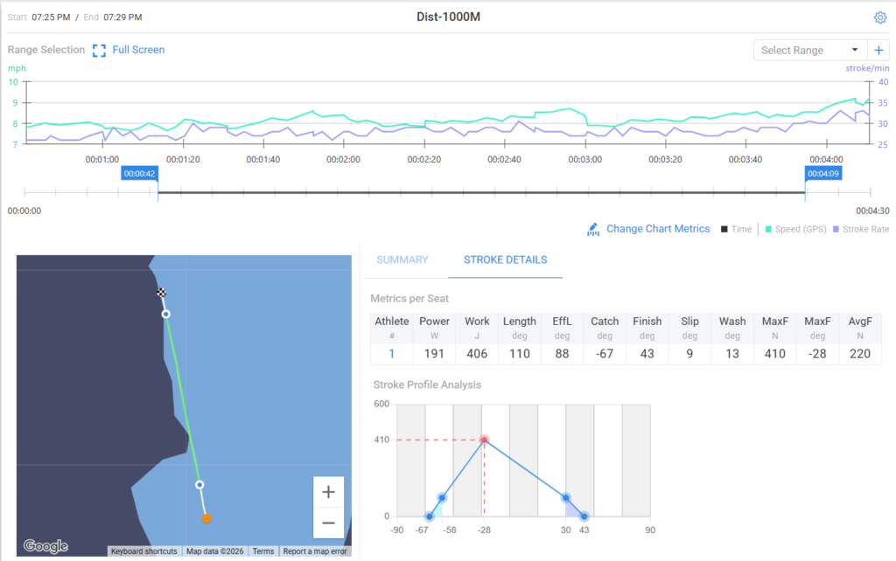Click Report a map error link
Image resolution: width=896 pixels, height=561 pixels.
315,551
